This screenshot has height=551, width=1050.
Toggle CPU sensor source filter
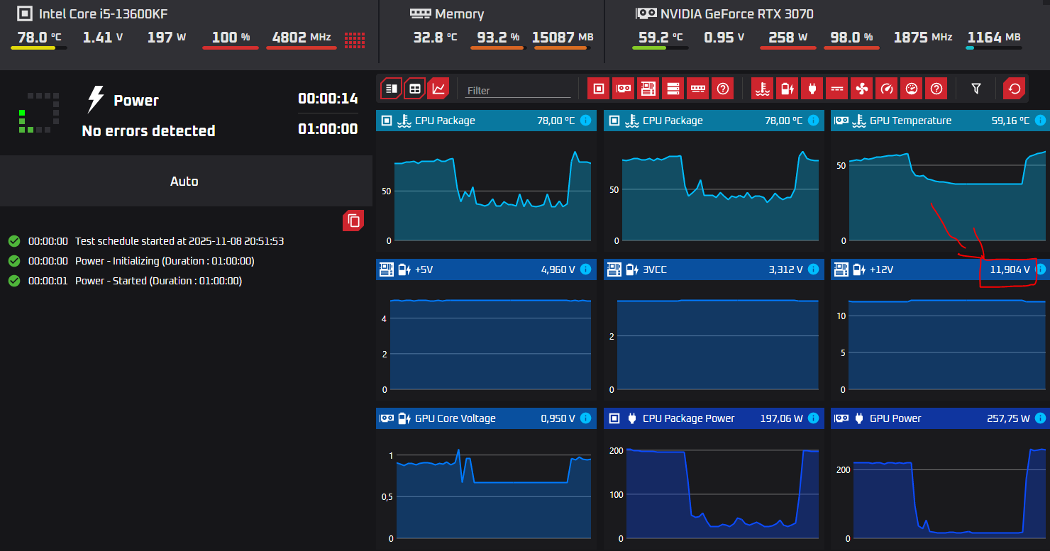pyautogui.click(x=599, y=89)
